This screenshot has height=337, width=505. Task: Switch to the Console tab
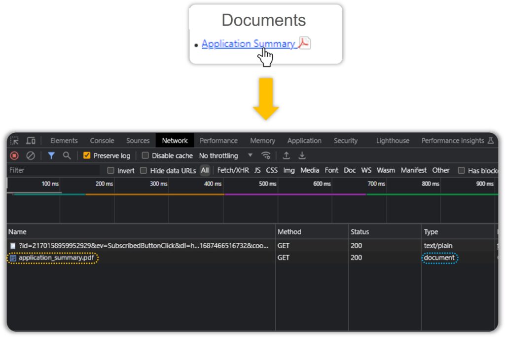[102, 141]
